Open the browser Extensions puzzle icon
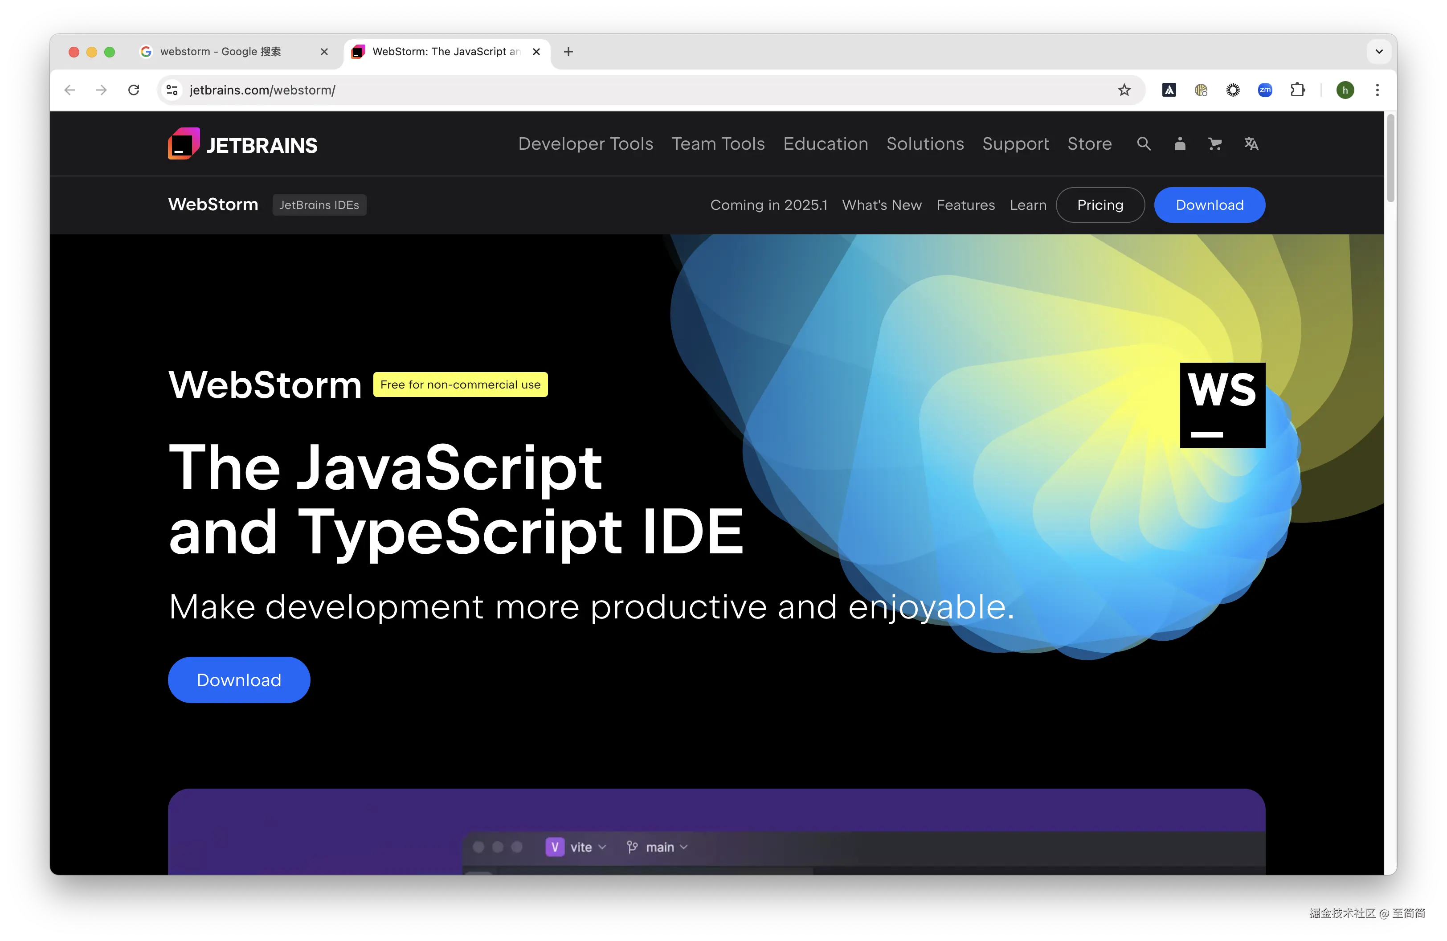 [x=1297, y=90]
